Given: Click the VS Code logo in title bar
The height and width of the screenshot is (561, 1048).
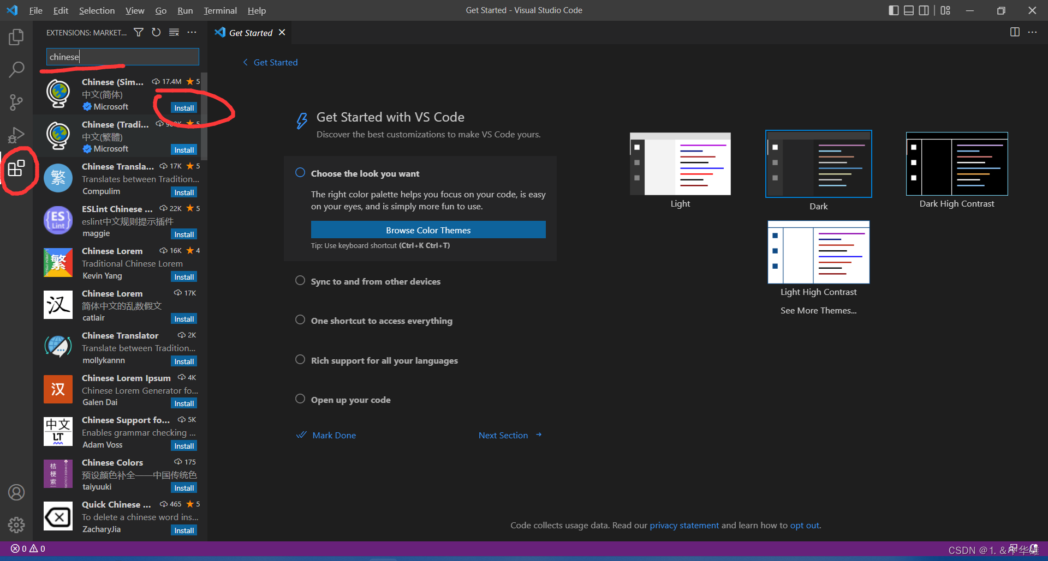Looking at the screenshot, I should tap(12, 10).
